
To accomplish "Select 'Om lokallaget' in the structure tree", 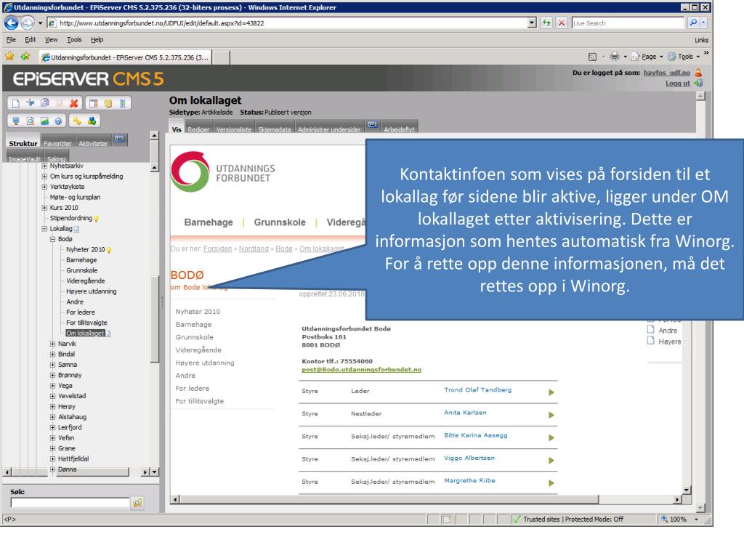I will click(85, 333).
